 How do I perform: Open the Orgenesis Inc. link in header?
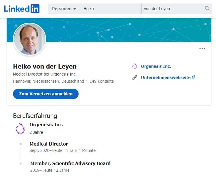coord(156,66)
